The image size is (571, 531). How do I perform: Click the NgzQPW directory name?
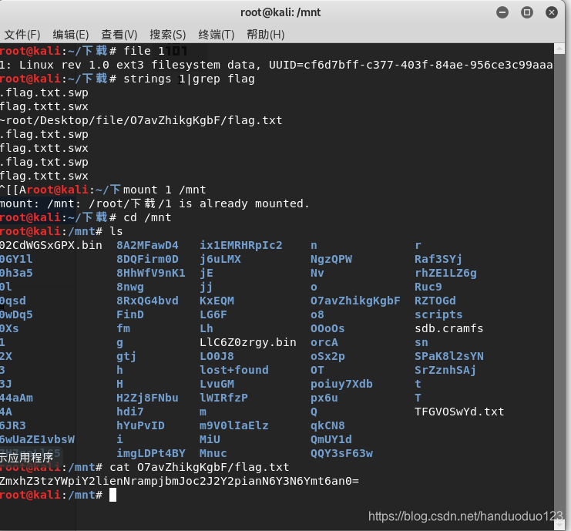point(331,259)
